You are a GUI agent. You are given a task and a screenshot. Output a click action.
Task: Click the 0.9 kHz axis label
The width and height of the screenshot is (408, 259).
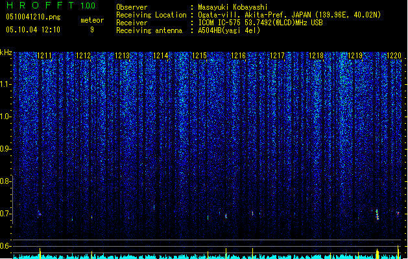tap(5, 149)
